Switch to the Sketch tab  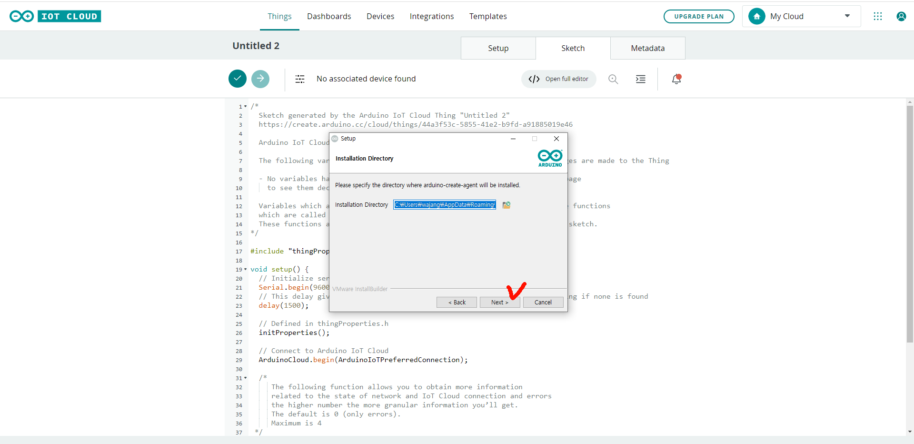[573, 48]
